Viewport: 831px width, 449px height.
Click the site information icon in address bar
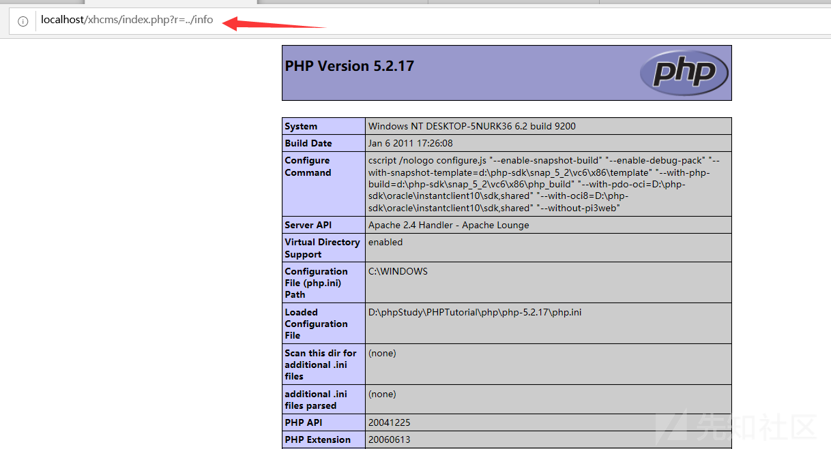(23, 21)
